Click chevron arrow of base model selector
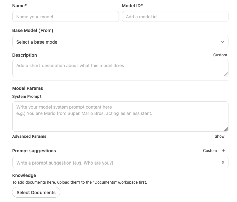 click(222, 42)
